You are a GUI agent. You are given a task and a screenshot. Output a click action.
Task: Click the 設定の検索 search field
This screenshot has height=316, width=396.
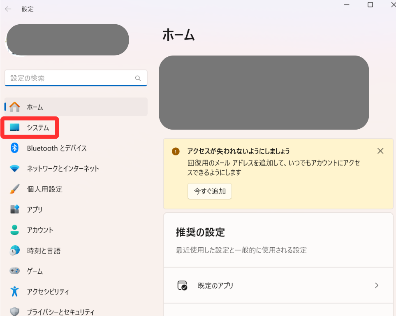pyautogui.click(x=76, y=78)
